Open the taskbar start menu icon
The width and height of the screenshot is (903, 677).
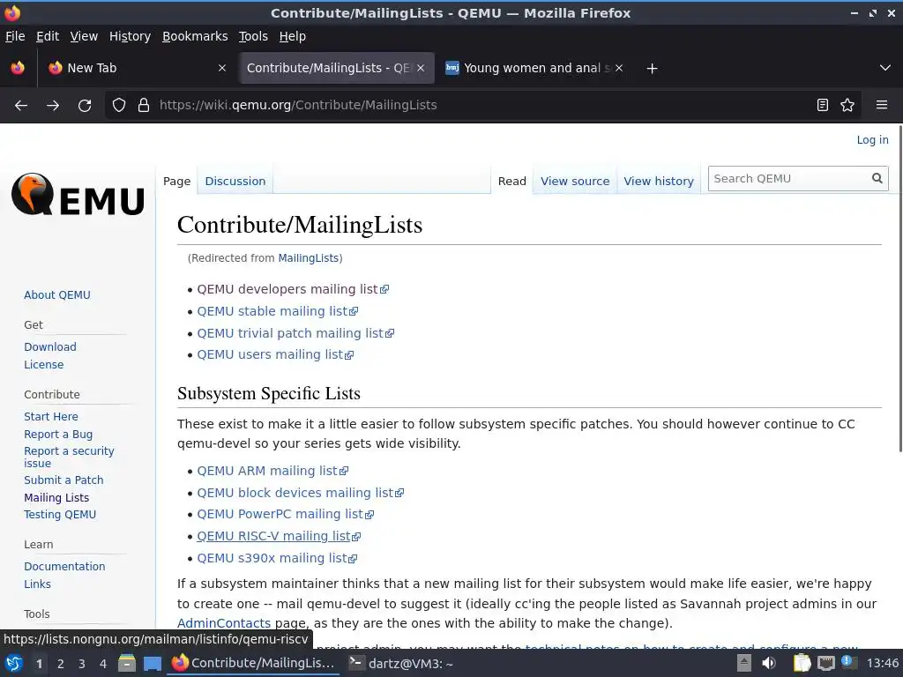click(x=14, y=664)
